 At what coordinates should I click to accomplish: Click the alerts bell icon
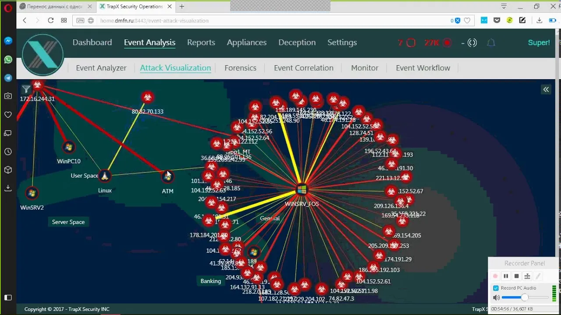(491, 42)
